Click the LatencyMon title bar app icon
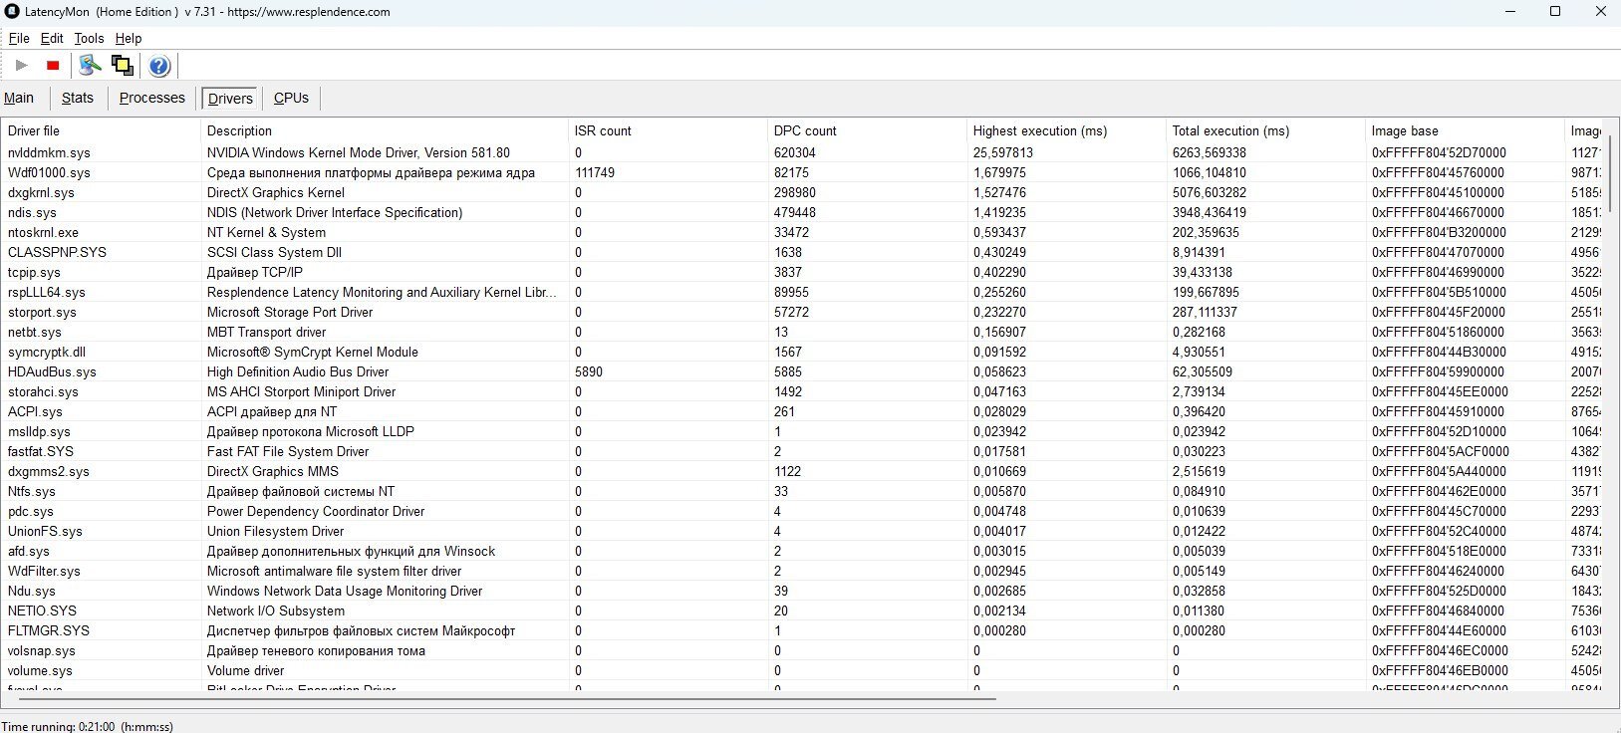 [x=12, y=12]
